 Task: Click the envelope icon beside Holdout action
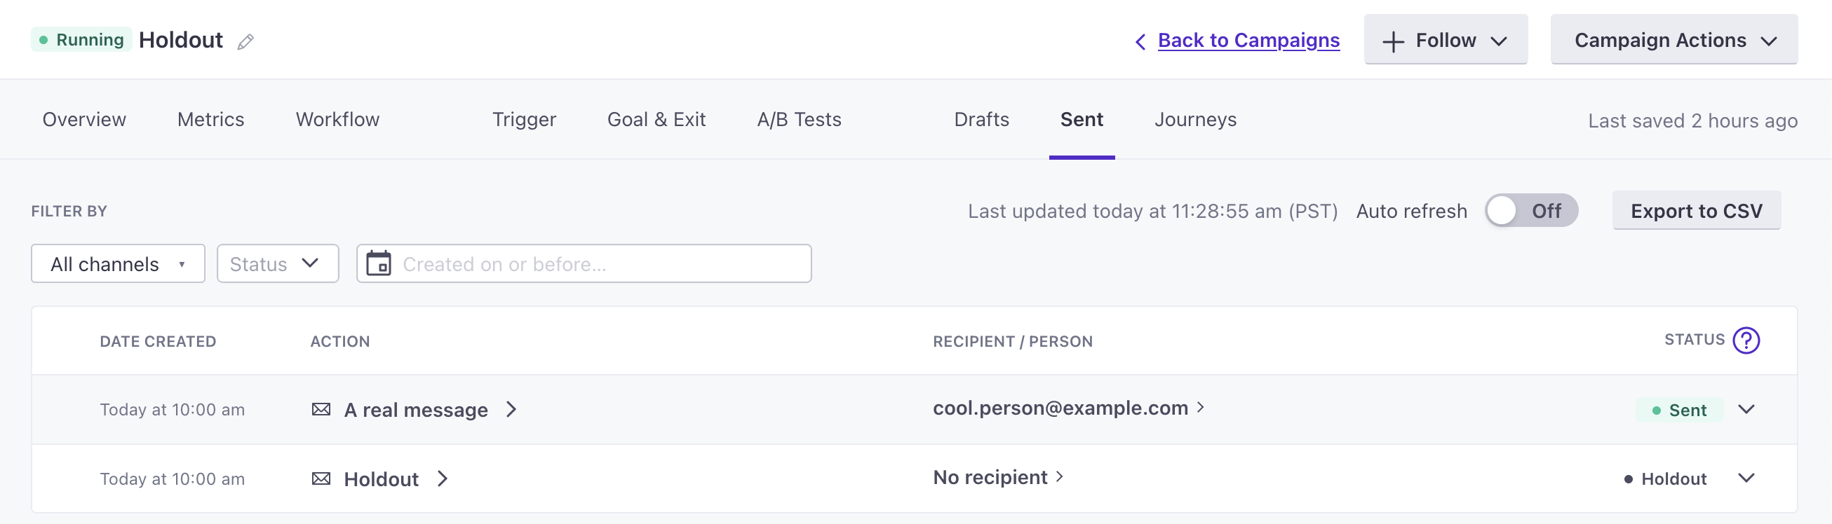click(321, 478)
